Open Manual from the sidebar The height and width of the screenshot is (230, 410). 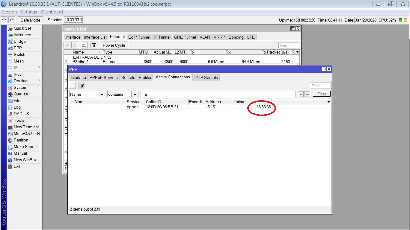point(20,153)
